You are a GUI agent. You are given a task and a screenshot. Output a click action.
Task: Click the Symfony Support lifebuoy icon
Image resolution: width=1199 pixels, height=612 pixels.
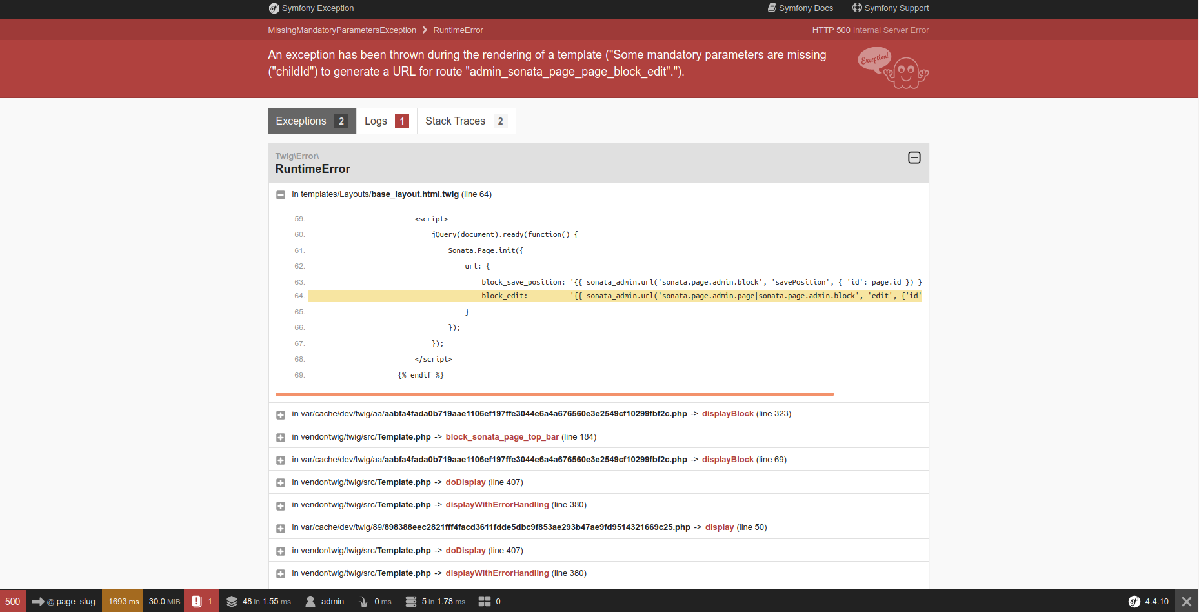coord(857,8)
